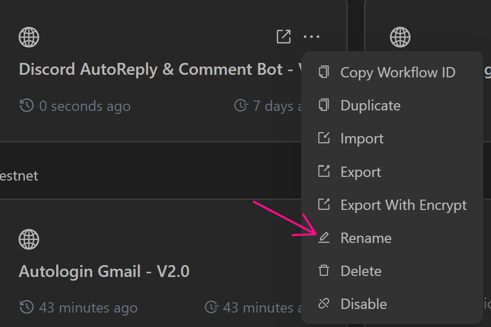
Task: Click the globe icon on the right-hand card
Action: 400,37
